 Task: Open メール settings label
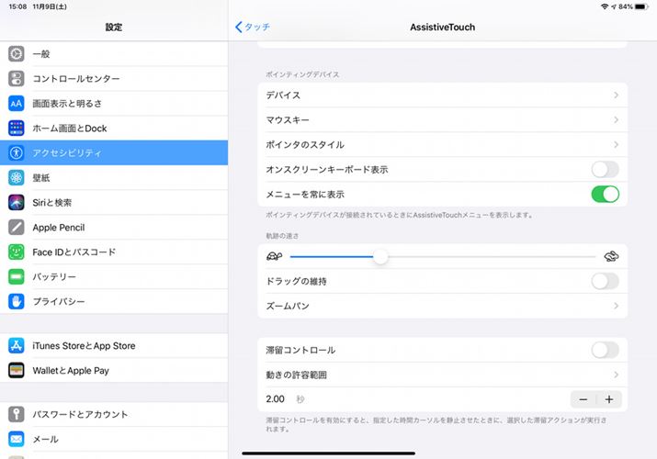coord(45,439)
